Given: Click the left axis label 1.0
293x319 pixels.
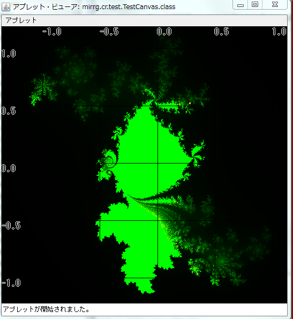Looking at the screenshot, I should click(9, 54).
